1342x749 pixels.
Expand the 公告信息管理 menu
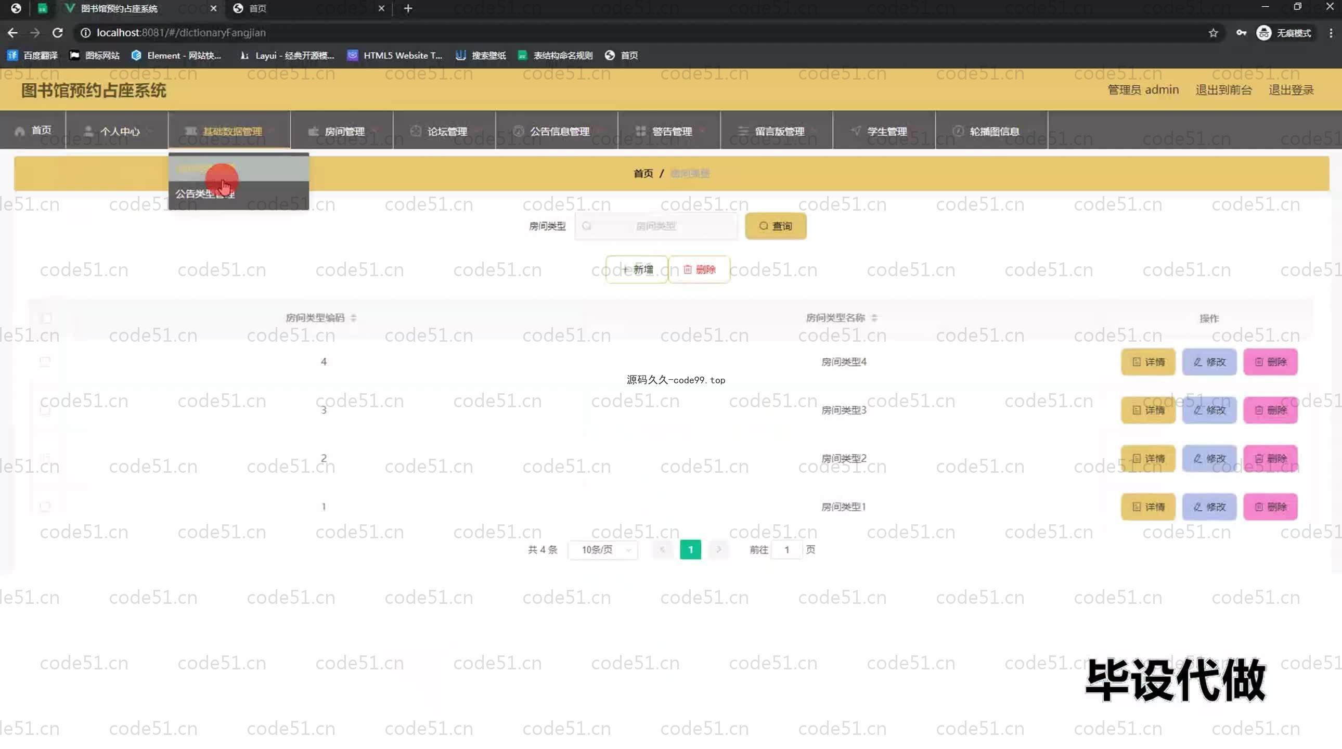point(557,130)
